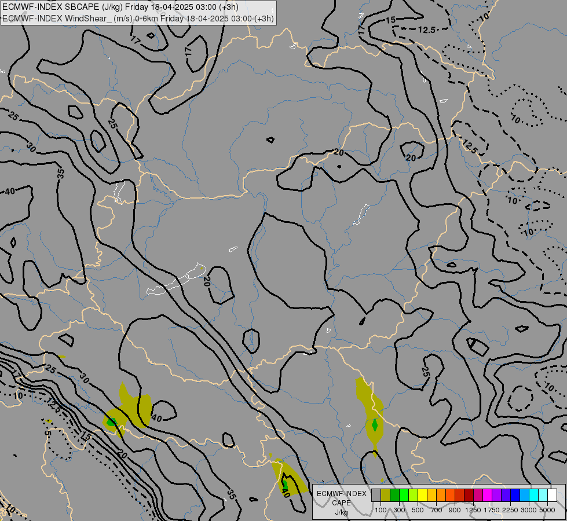Click the legend value 100

381,510
